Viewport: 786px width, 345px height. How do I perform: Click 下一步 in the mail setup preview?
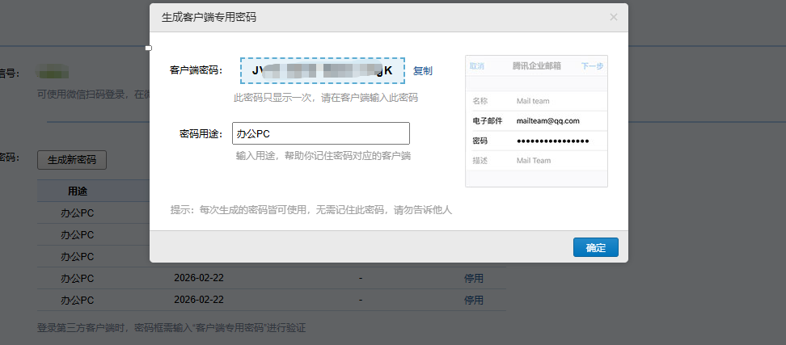[592, 66]
